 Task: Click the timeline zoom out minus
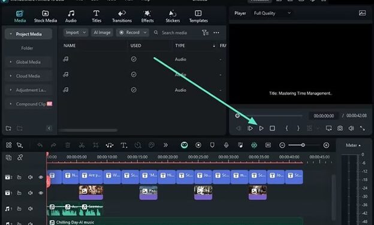click(x=282, y=145)
